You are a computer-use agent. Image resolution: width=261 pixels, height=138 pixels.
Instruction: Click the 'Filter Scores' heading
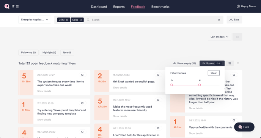(178, 73)
